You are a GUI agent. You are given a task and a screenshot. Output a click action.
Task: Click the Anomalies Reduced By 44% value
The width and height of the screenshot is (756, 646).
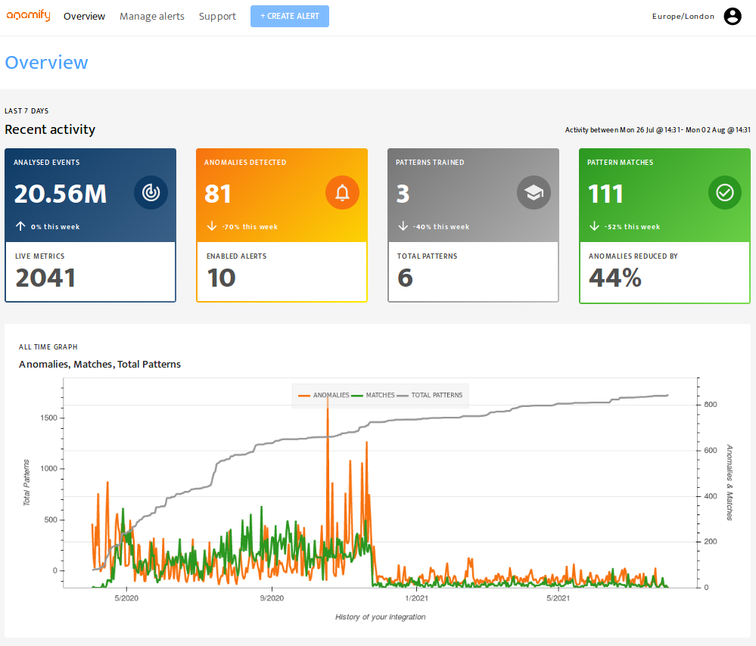click(615, 278)
